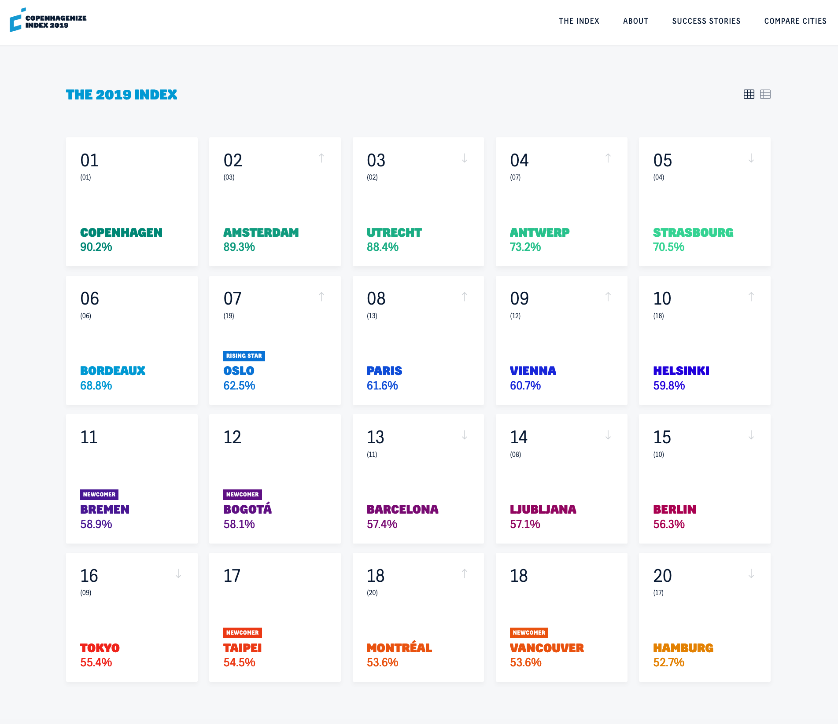Select the Hamburg city name
The height and width of the screenshot is (724, 838).
coord(683,648)
